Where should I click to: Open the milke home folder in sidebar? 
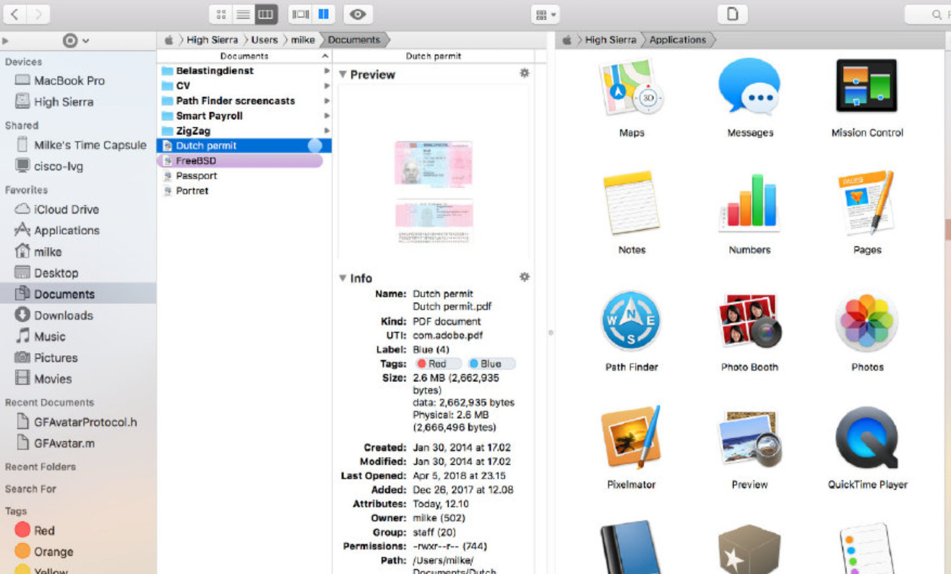pyautogui.click(x=38, y=251)
